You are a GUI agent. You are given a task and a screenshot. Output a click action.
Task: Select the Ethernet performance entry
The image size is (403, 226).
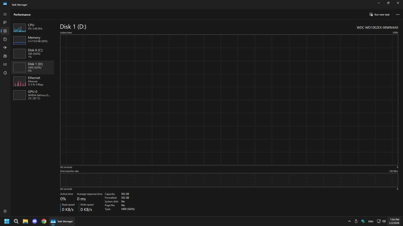tap(33, 81)
